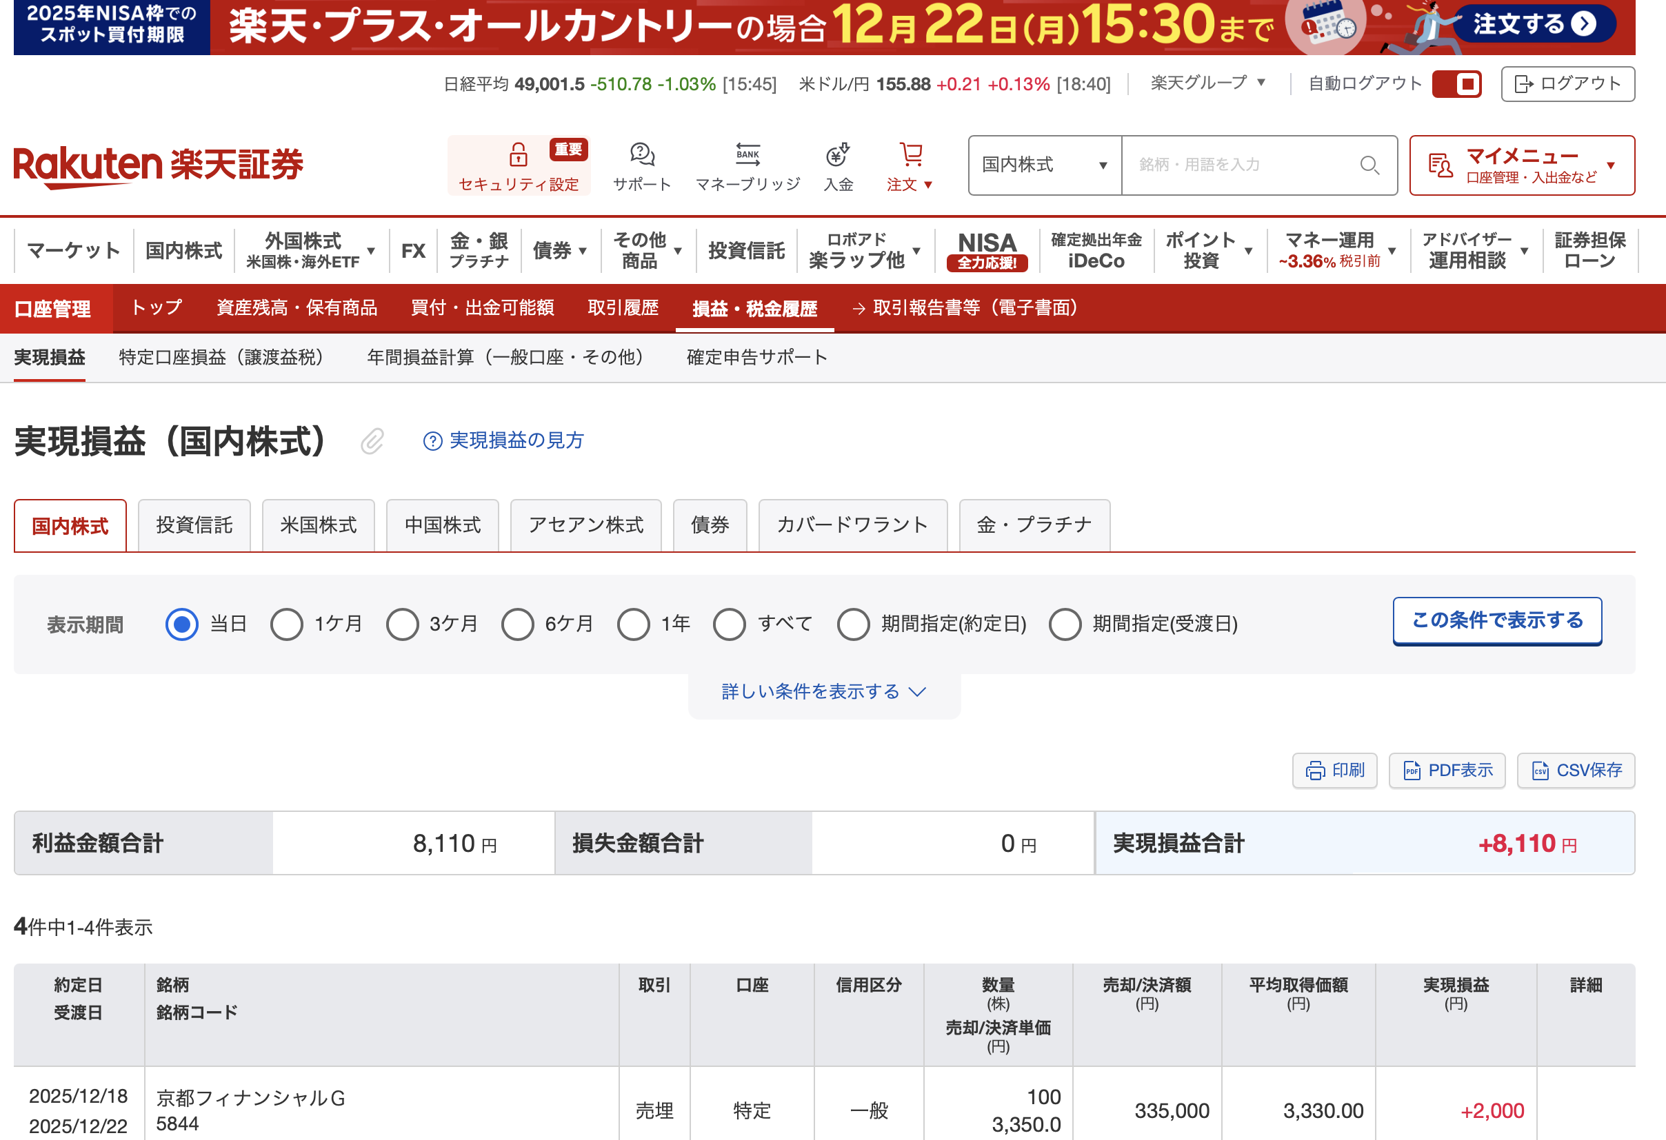Viewport: 1666px width, 1140px height.
Task: Toggle the auto logout (自動ログアウト) switch
Action: click(x=1456, y=84)
